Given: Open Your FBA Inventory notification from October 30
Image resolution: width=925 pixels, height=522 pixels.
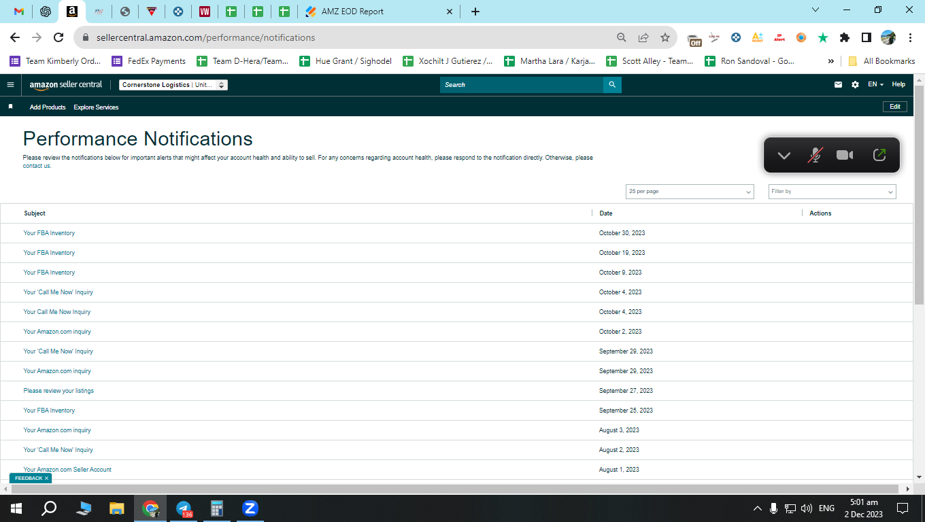Looking at the screenshot, I should tap(49, 233).
